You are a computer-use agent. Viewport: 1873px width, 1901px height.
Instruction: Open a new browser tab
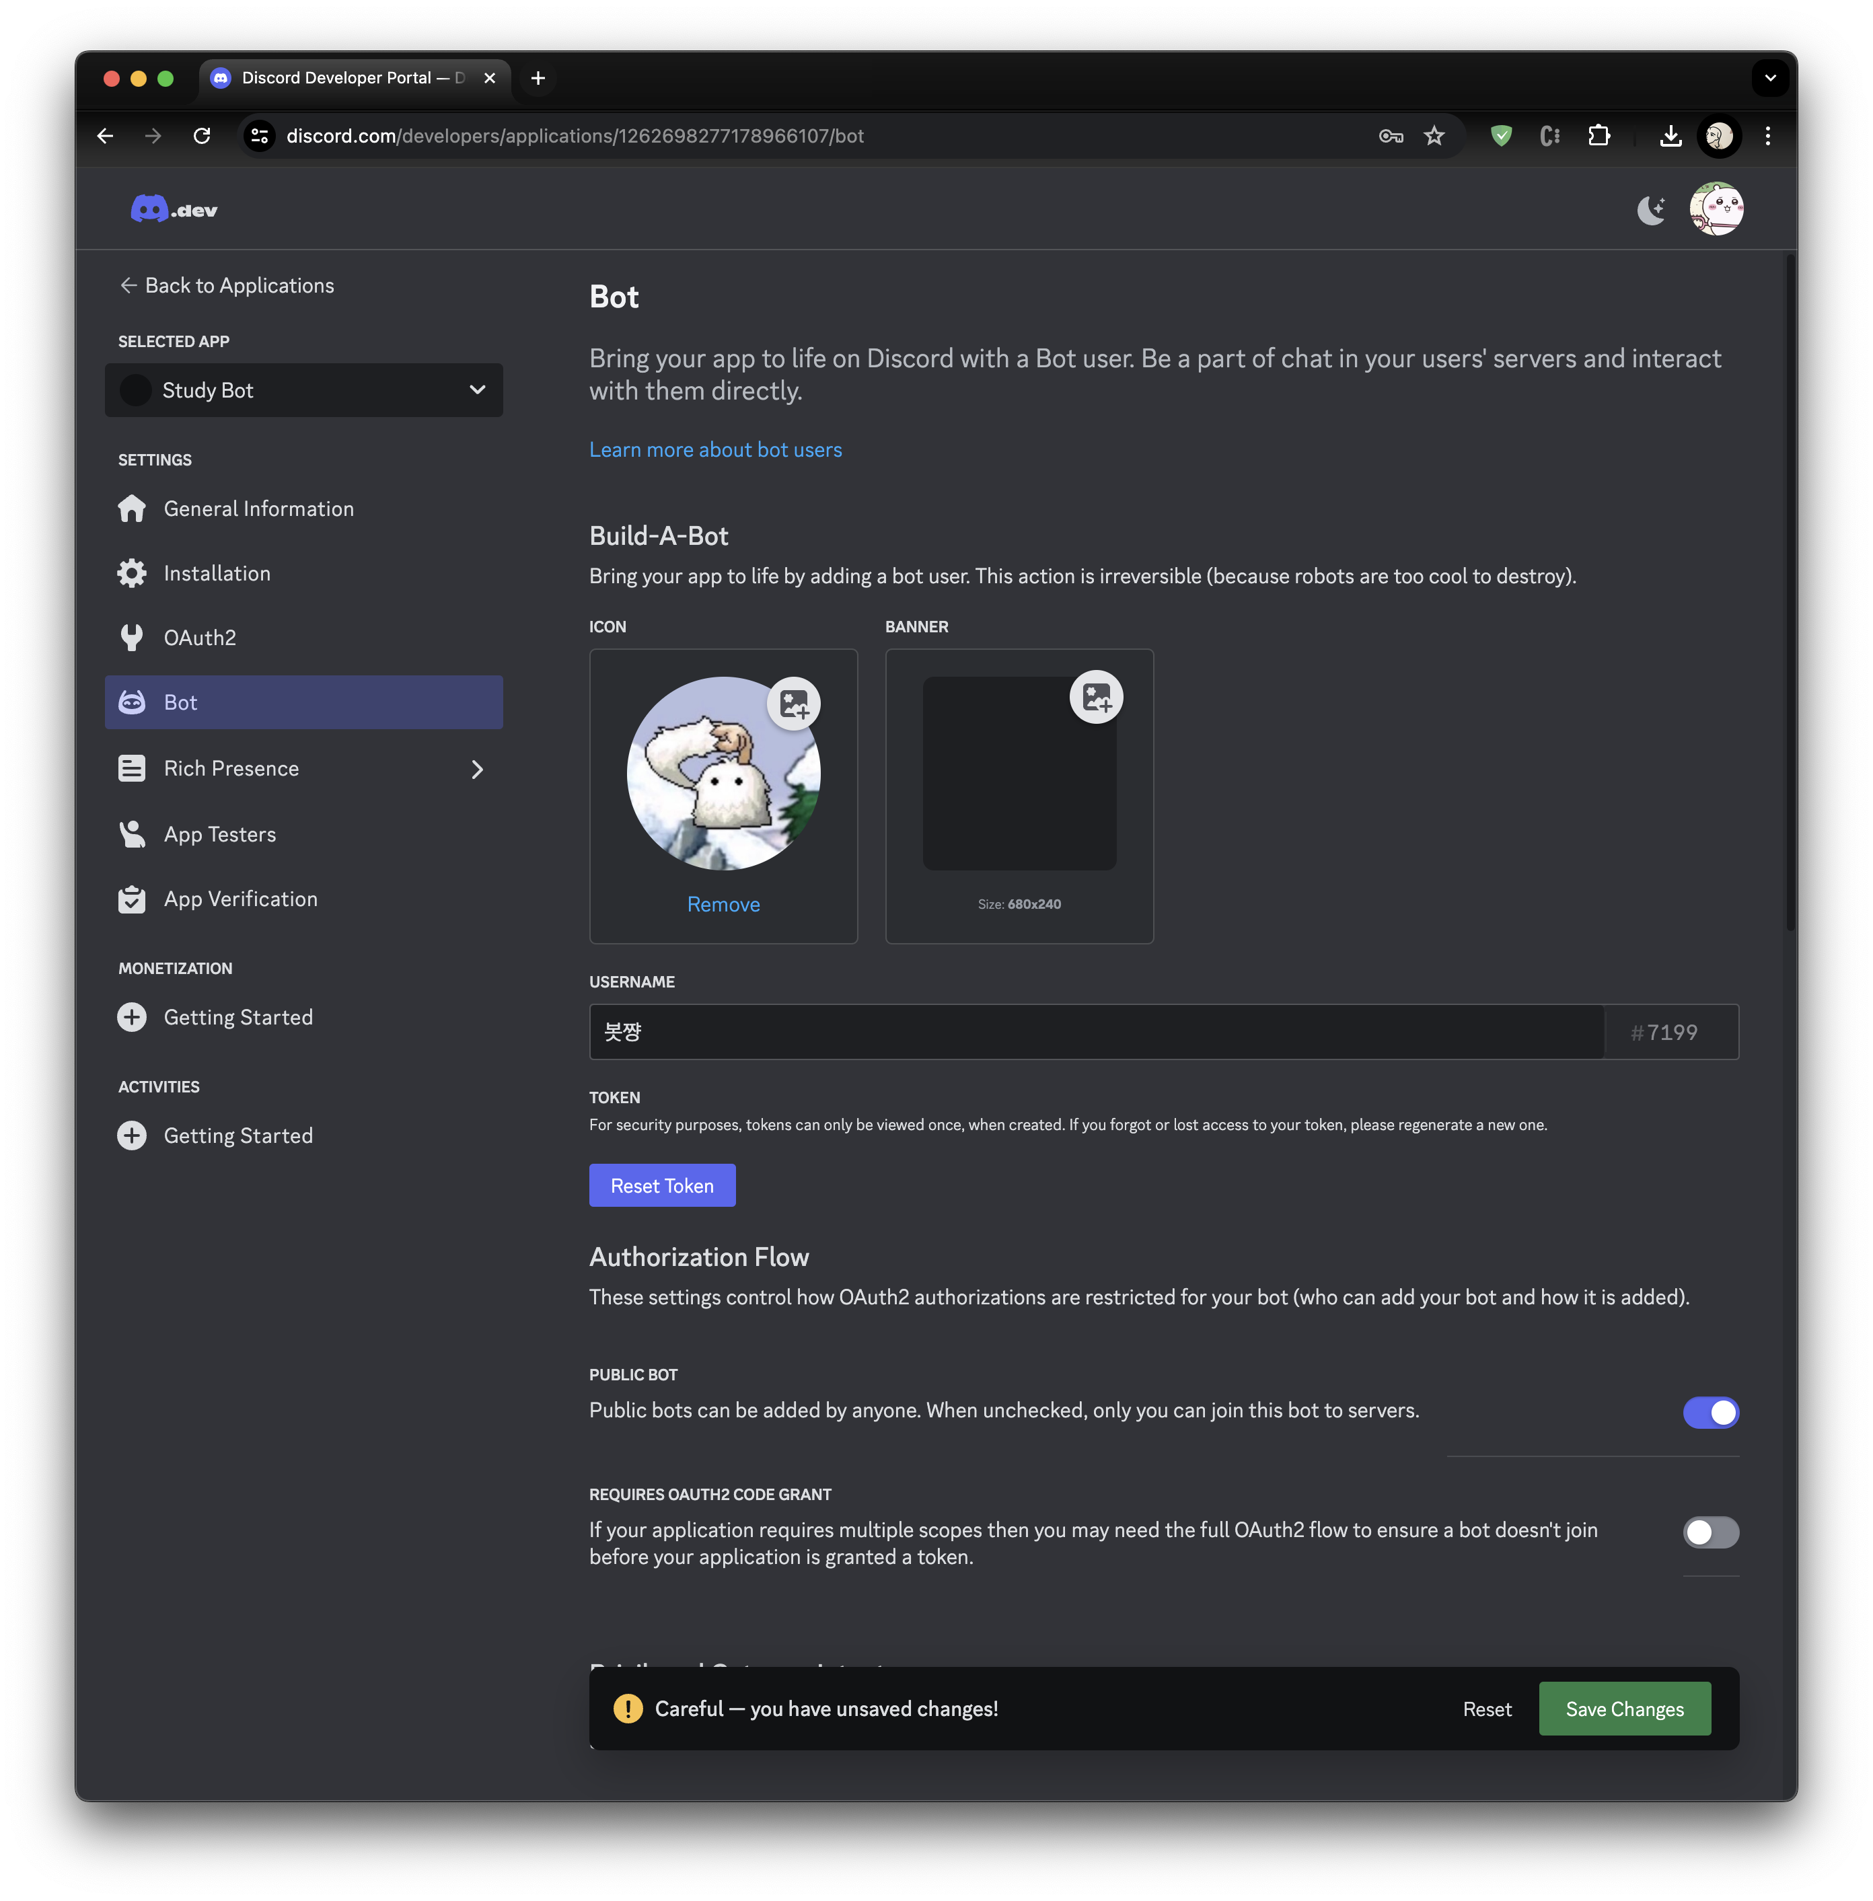tap(538, 77)
